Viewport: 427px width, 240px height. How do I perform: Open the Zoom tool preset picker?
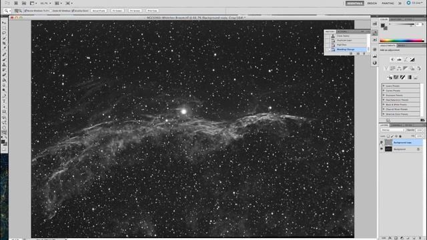[7, 11]
